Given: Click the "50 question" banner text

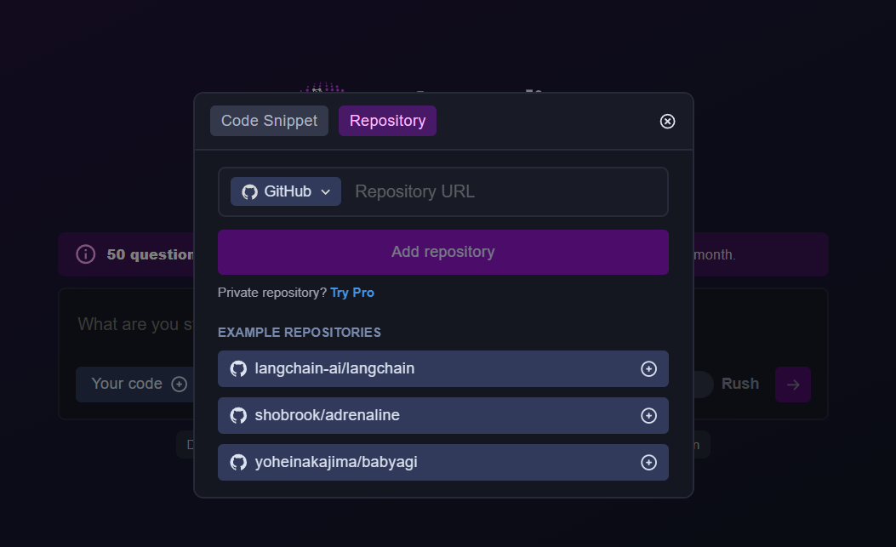Looking at the screenshot, I should click(x=151, y=254).
